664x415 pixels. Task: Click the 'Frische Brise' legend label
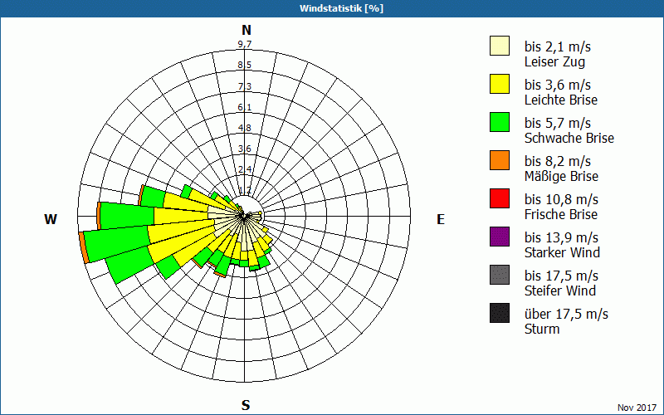pyautogui.click(x=561, y=214)
